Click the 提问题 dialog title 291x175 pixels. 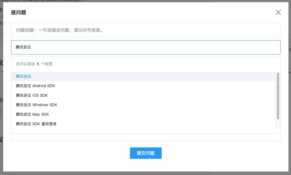18,12
